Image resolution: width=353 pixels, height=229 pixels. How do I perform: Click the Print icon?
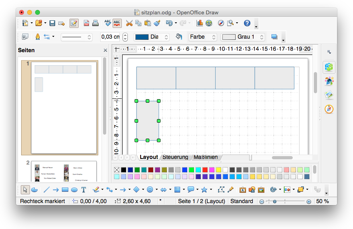click(95, 23)
